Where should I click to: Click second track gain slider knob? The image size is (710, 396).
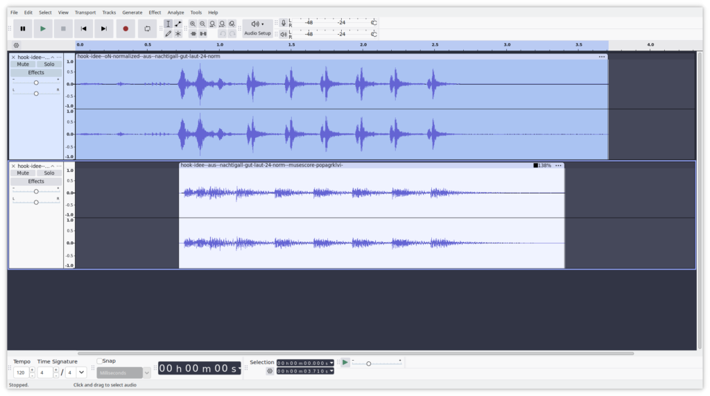click(36, 191)
